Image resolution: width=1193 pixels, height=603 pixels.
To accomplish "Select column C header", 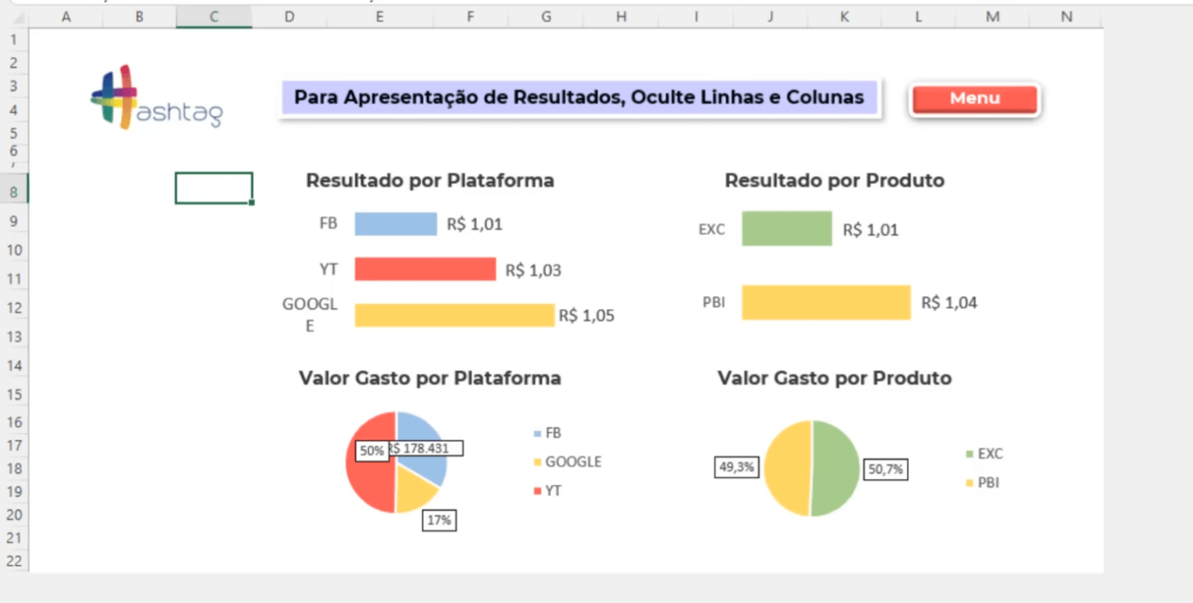I will pyautogui.click(x=213, y=16).
